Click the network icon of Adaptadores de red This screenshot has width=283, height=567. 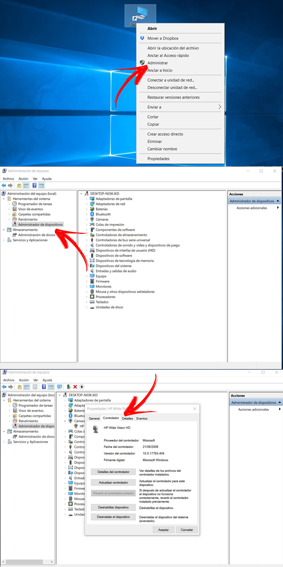coord(92,204)
